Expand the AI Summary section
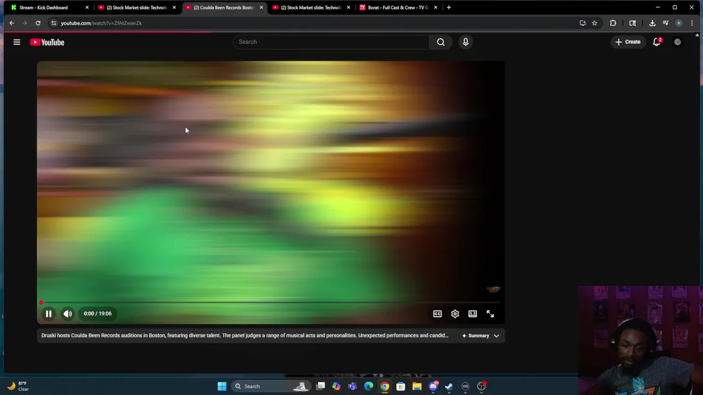703x395 pixels. click(x=481, y=336)
